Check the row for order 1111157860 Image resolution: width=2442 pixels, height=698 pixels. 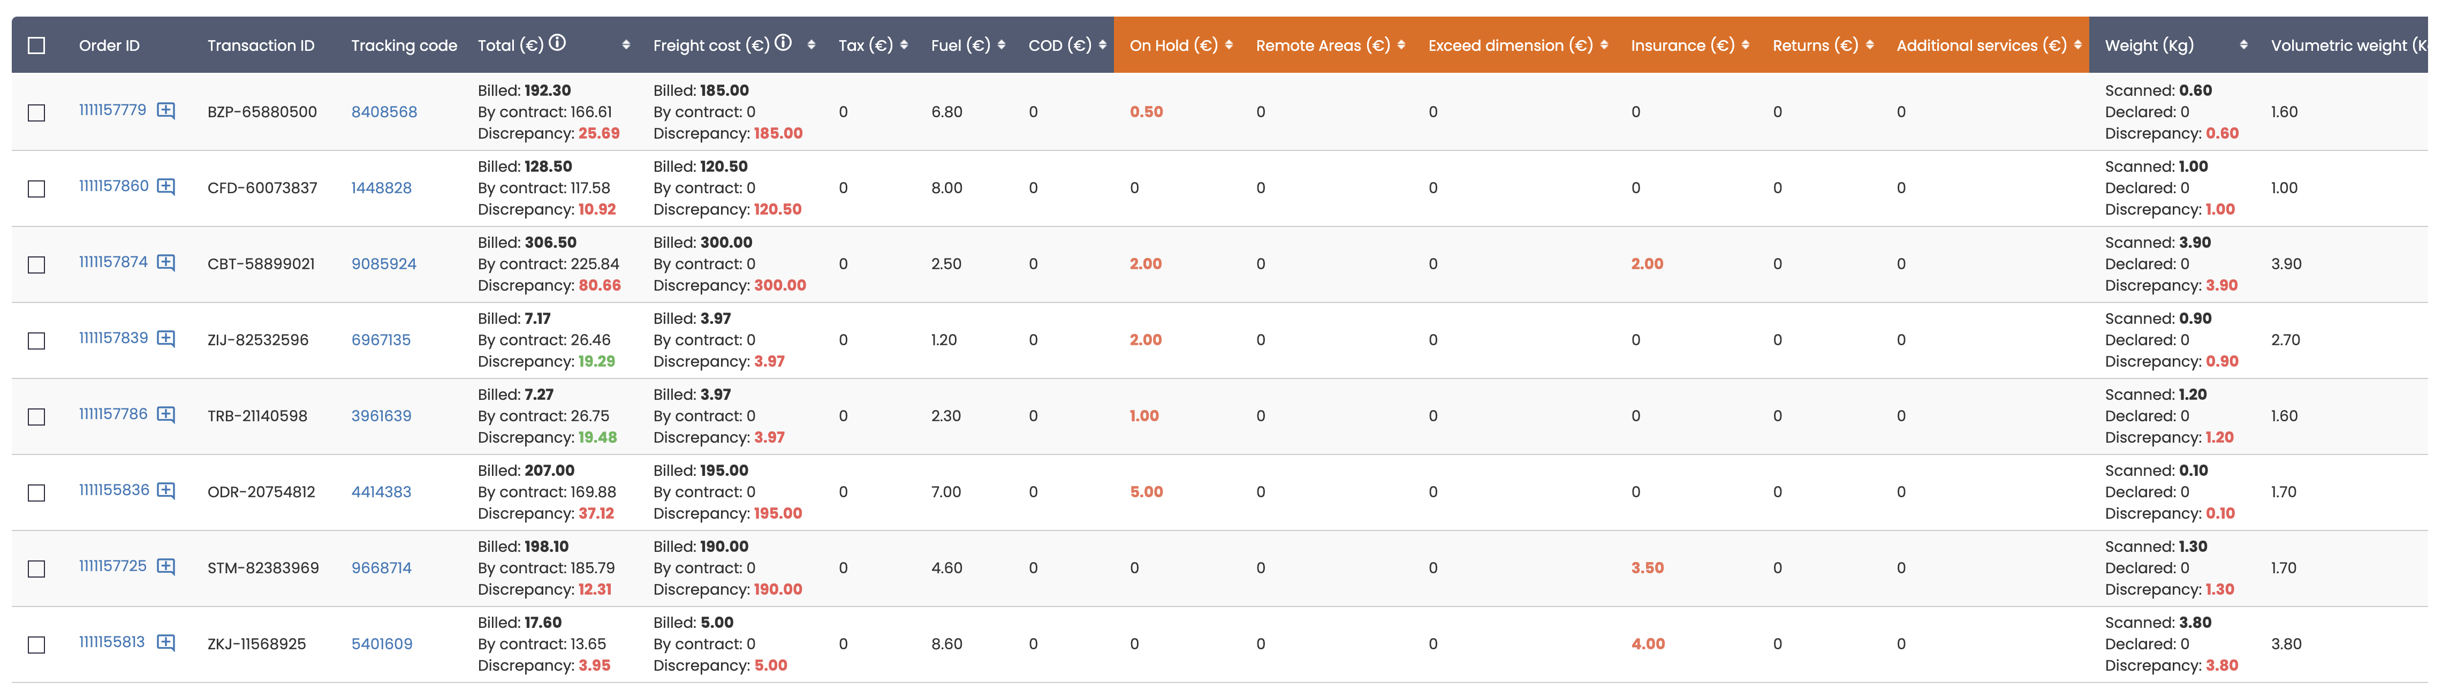coord(37,189)
